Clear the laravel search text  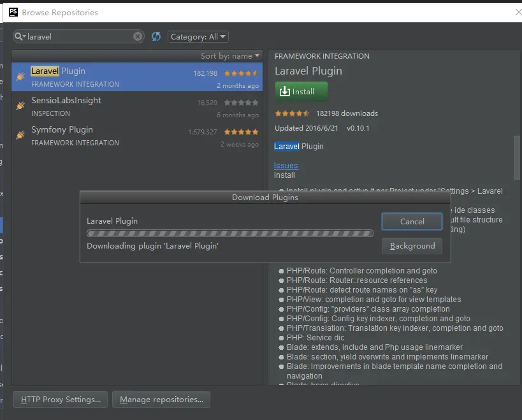click(138, 36)
